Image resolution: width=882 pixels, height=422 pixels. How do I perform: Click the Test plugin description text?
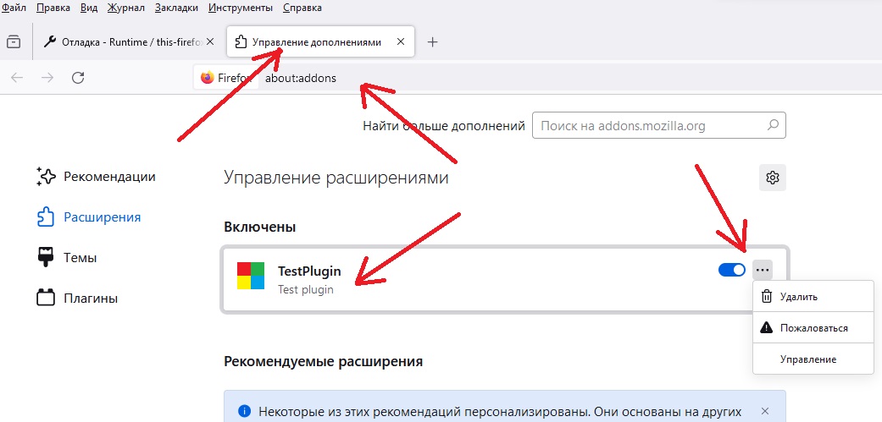[305, 290]
